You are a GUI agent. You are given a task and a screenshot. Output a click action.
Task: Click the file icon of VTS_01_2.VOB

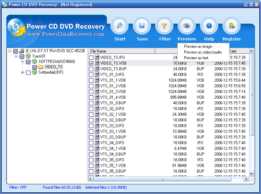tap(97, 86)
